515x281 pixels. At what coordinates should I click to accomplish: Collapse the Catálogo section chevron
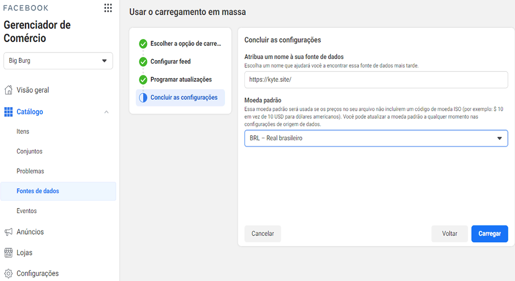pos(106,112)
